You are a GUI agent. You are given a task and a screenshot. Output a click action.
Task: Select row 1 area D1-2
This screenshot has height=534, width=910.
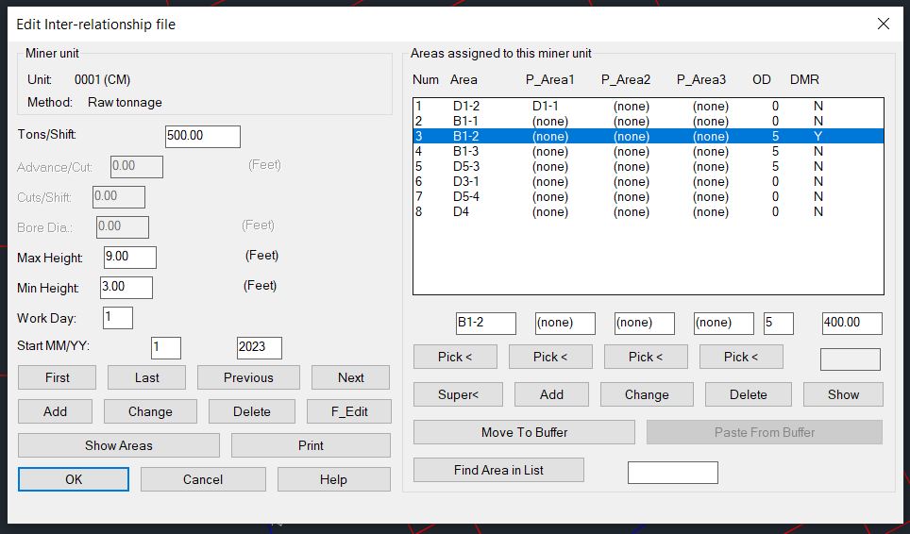coord(649,106)
